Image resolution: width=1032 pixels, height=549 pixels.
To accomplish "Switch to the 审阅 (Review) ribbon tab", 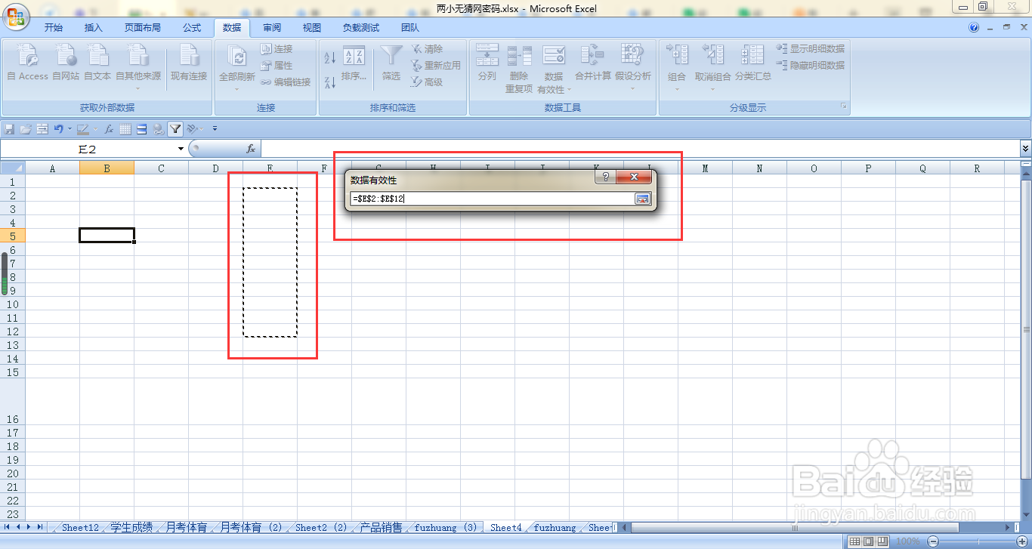I will click(x=272, y=28).
